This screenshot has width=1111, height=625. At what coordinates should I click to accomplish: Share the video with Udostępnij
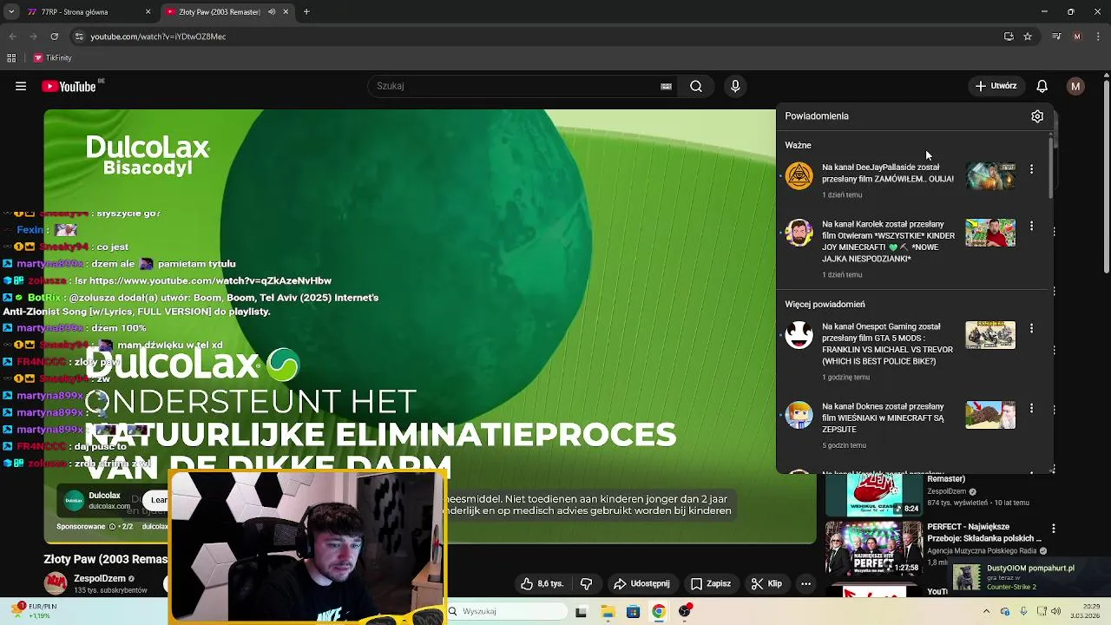(x=641, y=584)
